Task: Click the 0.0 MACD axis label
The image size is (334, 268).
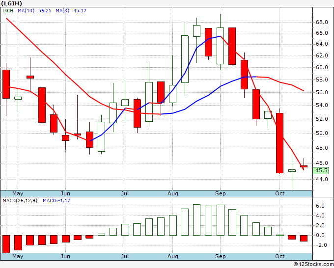Action: [x=320, y=235]
